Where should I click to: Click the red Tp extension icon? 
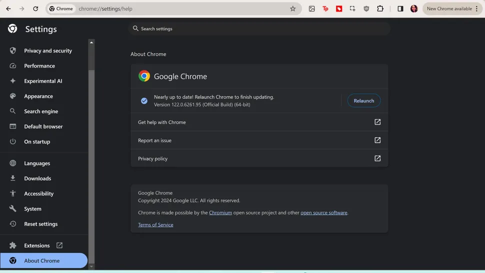pos(325,8)
